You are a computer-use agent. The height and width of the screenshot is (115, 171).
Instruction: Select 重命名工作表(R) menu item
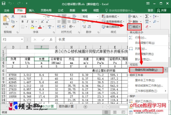(x=148, y=80)
